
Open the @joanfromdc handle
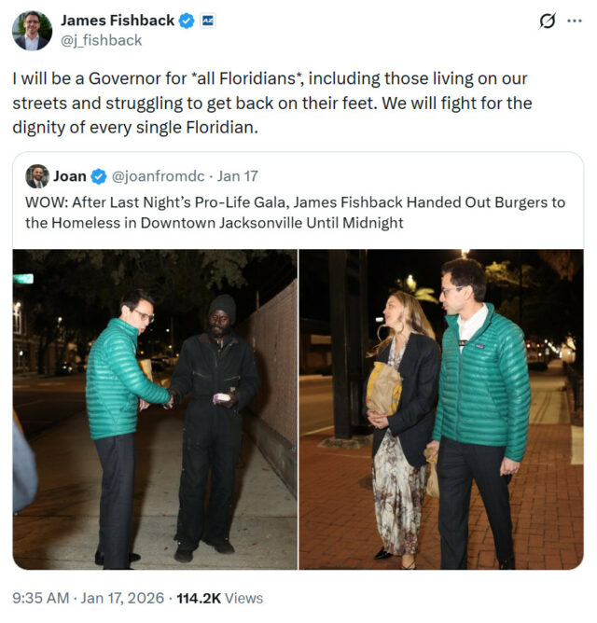pyautogui.click(x=159, y=176)
